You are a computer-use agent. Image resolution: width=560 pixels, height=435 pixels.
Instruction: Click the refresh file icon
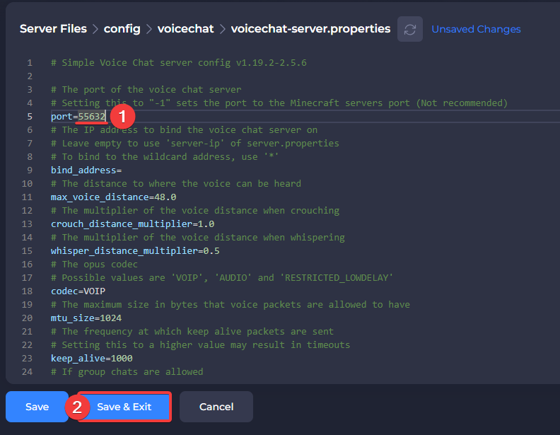pyautogui.click(x=409, y=29)
